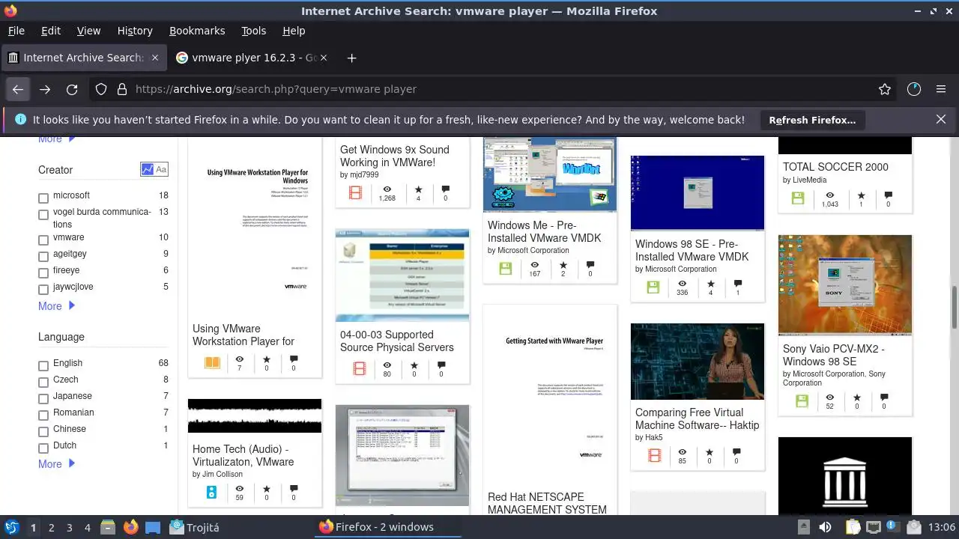Open the file manager taskbar icon
Image resolution: width=959 pixels, height=539 pixels.
(107, 527)
